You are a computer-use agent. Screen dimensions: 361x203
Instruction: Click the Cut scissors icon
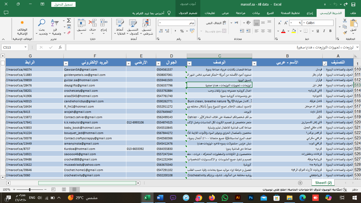point(345,21)
